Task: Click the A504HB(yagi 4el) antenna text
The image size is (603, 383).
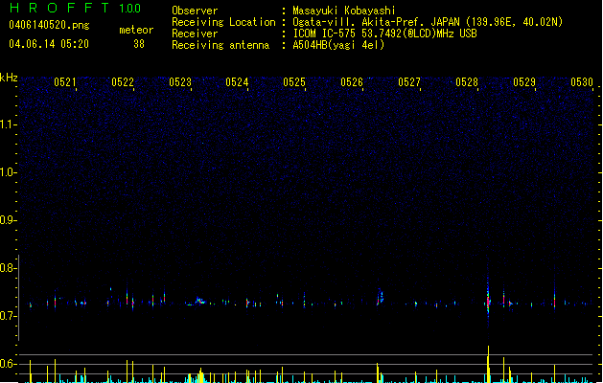Action: point(338,45)
